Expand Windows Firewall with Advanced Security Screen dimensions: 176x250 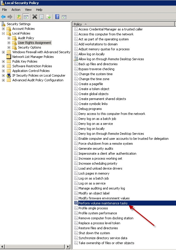point(3,52)
